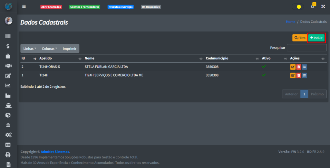Toggle the dark/light theme switch
This screenshot has width=330, height=168.
coord(297,7)
